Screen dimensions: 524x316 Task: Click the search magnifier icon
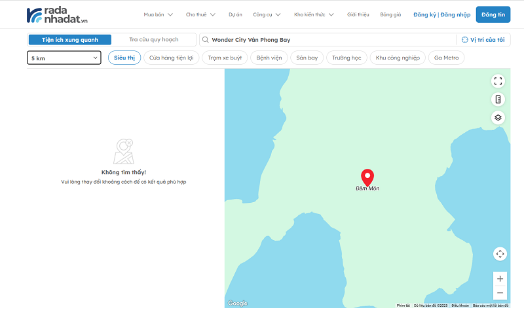[206, 40]
